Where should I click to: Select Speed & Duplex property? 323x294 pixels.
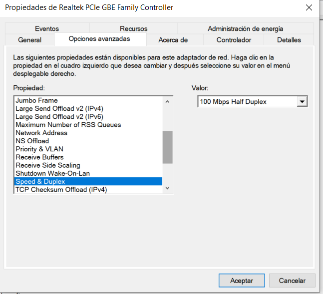coord(88,181)
